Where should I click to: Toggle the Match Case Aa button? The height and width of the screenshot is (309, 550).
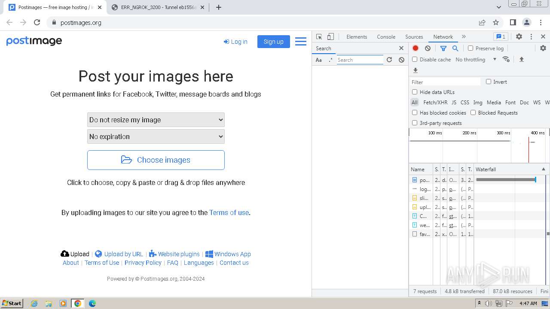[319, 60]
